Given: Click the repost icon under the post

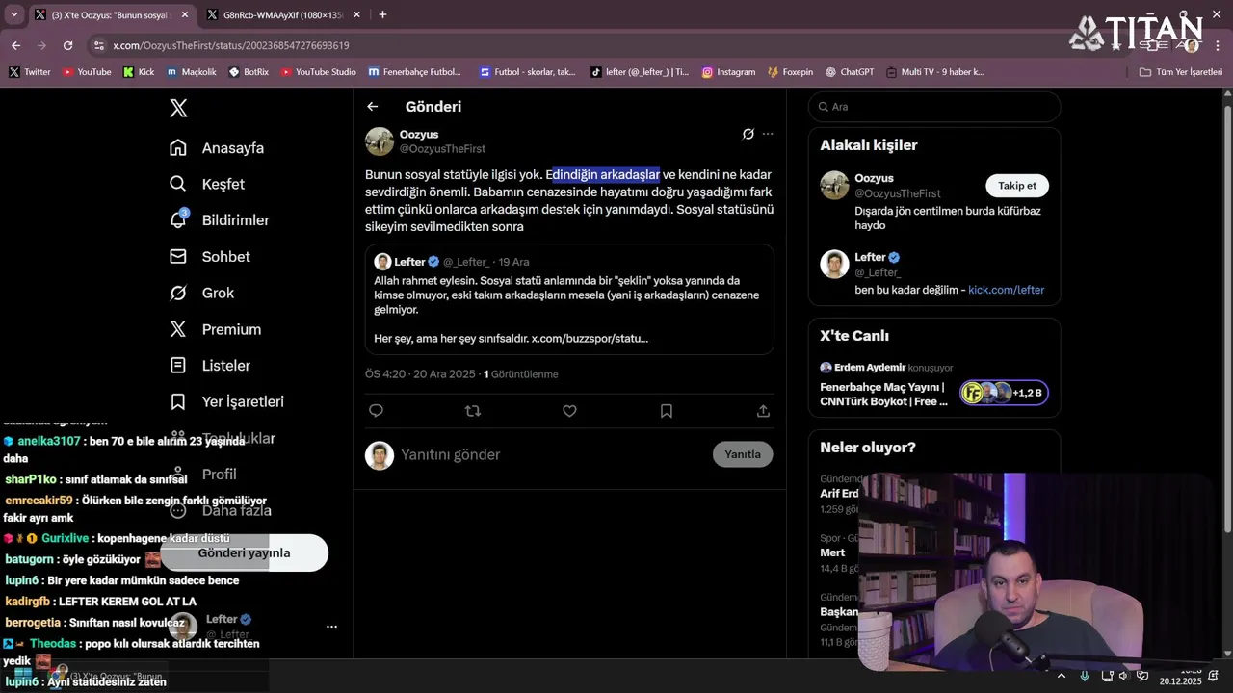Looking at the screenshot, I should click(472, 411).
